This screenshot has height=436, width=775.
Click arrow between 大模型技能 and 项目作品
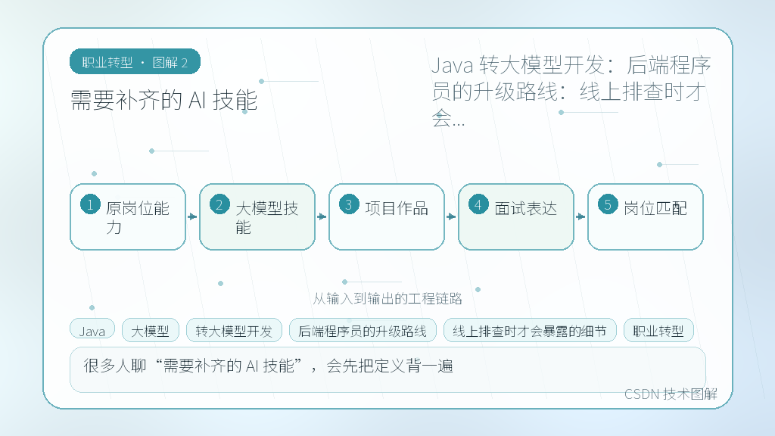point(322,216)
